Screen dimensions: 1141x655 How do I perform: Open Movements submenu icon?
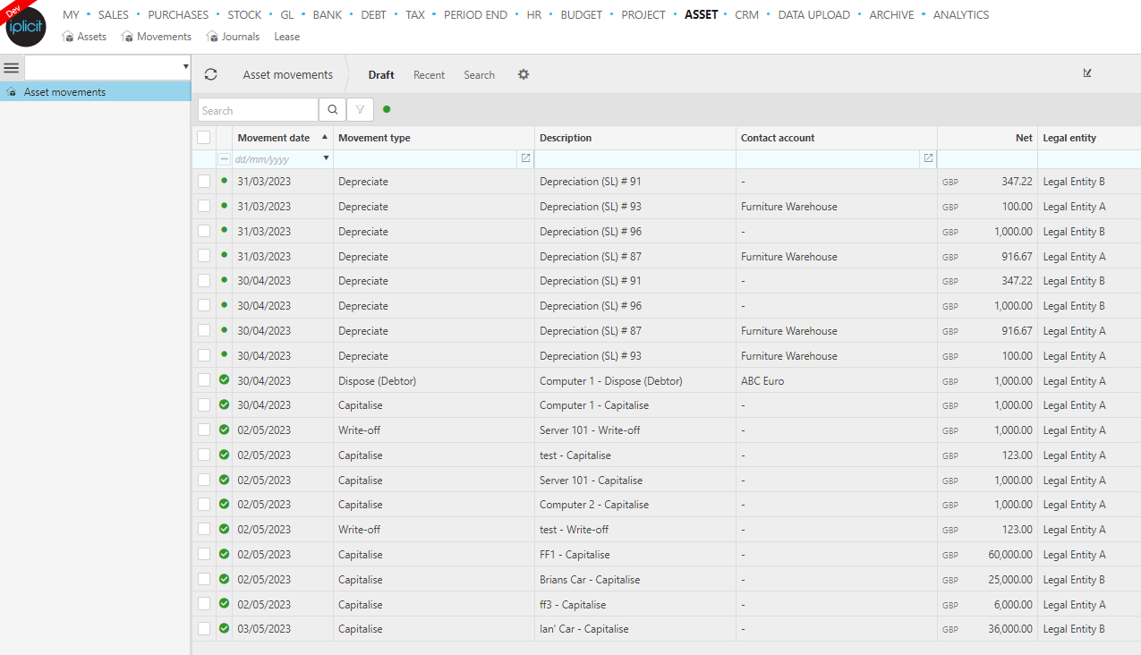point(128,37)
